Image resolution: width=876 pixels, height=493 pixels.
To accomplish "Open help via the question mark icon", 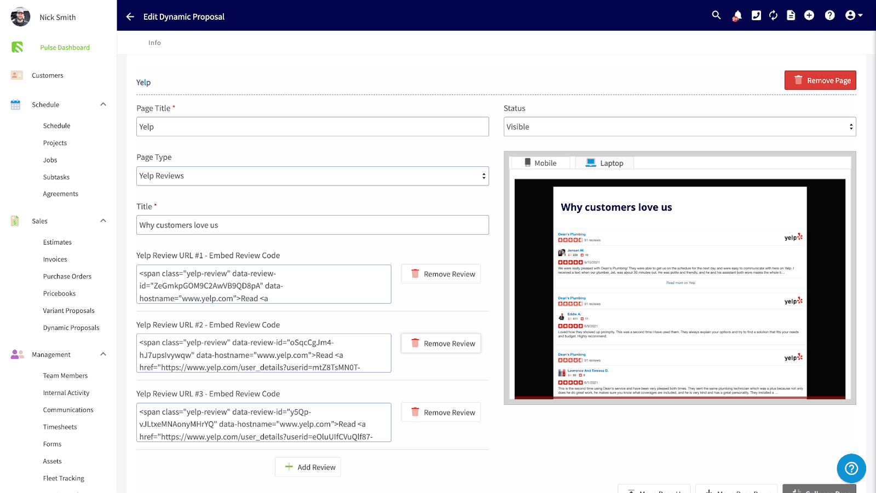I will [829, 15].
